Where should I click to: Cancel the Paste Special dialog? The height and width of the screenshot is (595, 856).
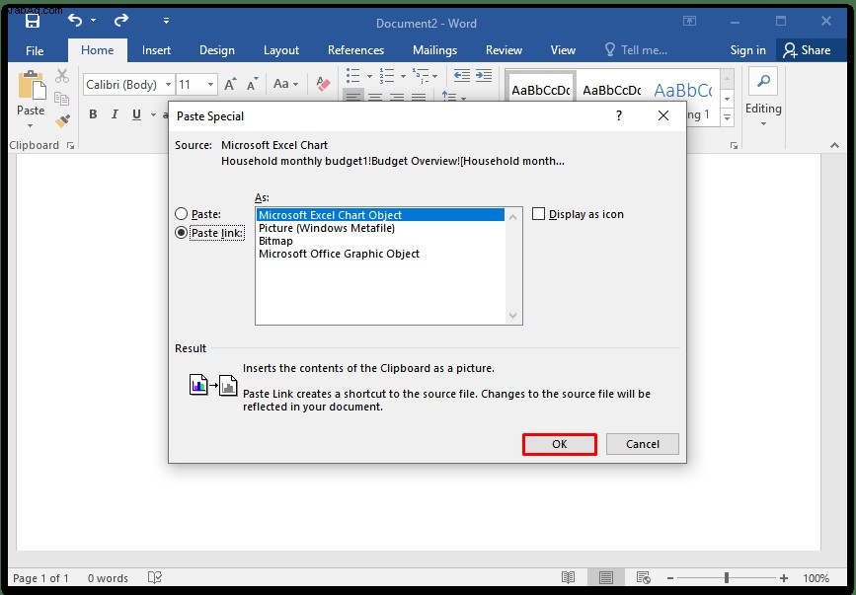point(643,444)
